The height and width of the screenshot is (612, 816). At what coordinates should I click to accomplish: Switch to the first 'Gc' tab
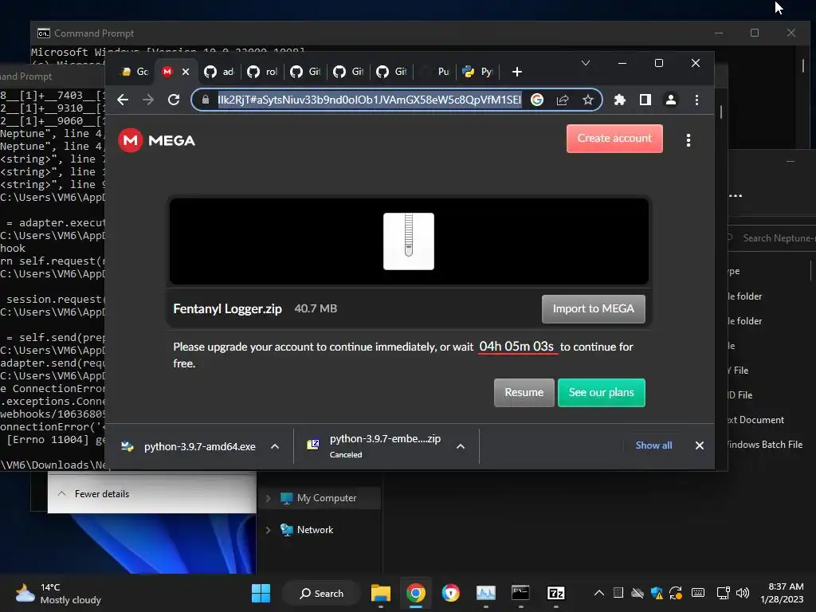pyautogui.click(x=134, y=72)
